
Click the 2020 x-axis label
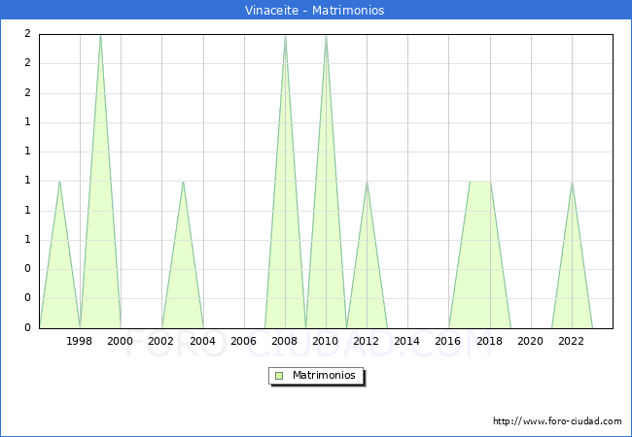click(x=531, y=341)
